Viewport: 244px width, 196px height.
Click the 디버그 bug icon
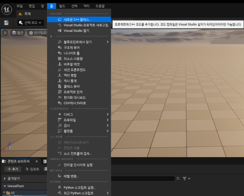click(x=60, y=114)
